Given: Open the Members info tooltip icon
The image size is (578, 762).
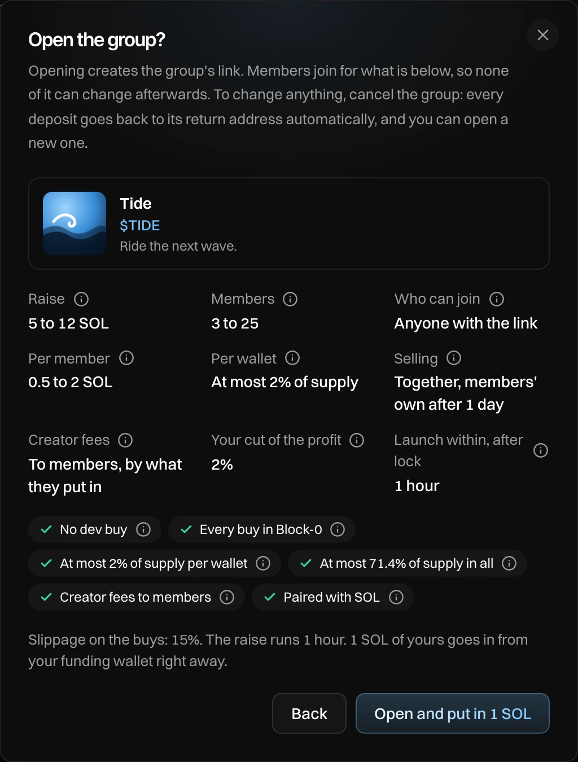Looking at the screenshot, I should point(290,299).
